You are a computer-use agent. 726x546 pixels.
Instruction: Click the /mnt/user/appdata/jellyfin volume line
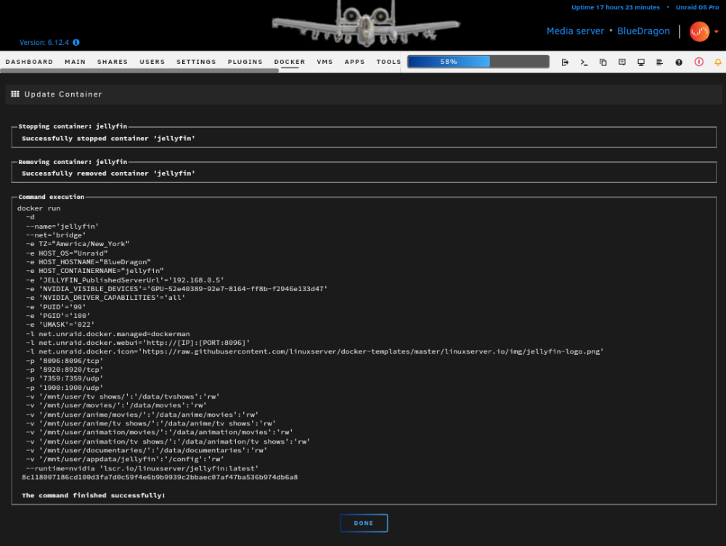125,459
